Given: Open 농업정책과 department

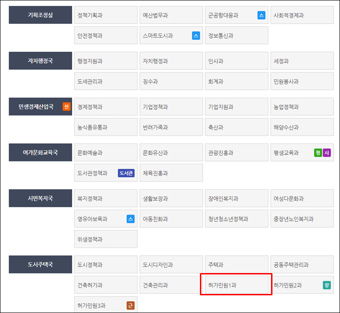Looking at the screenshot, I should tap(302, 107).
